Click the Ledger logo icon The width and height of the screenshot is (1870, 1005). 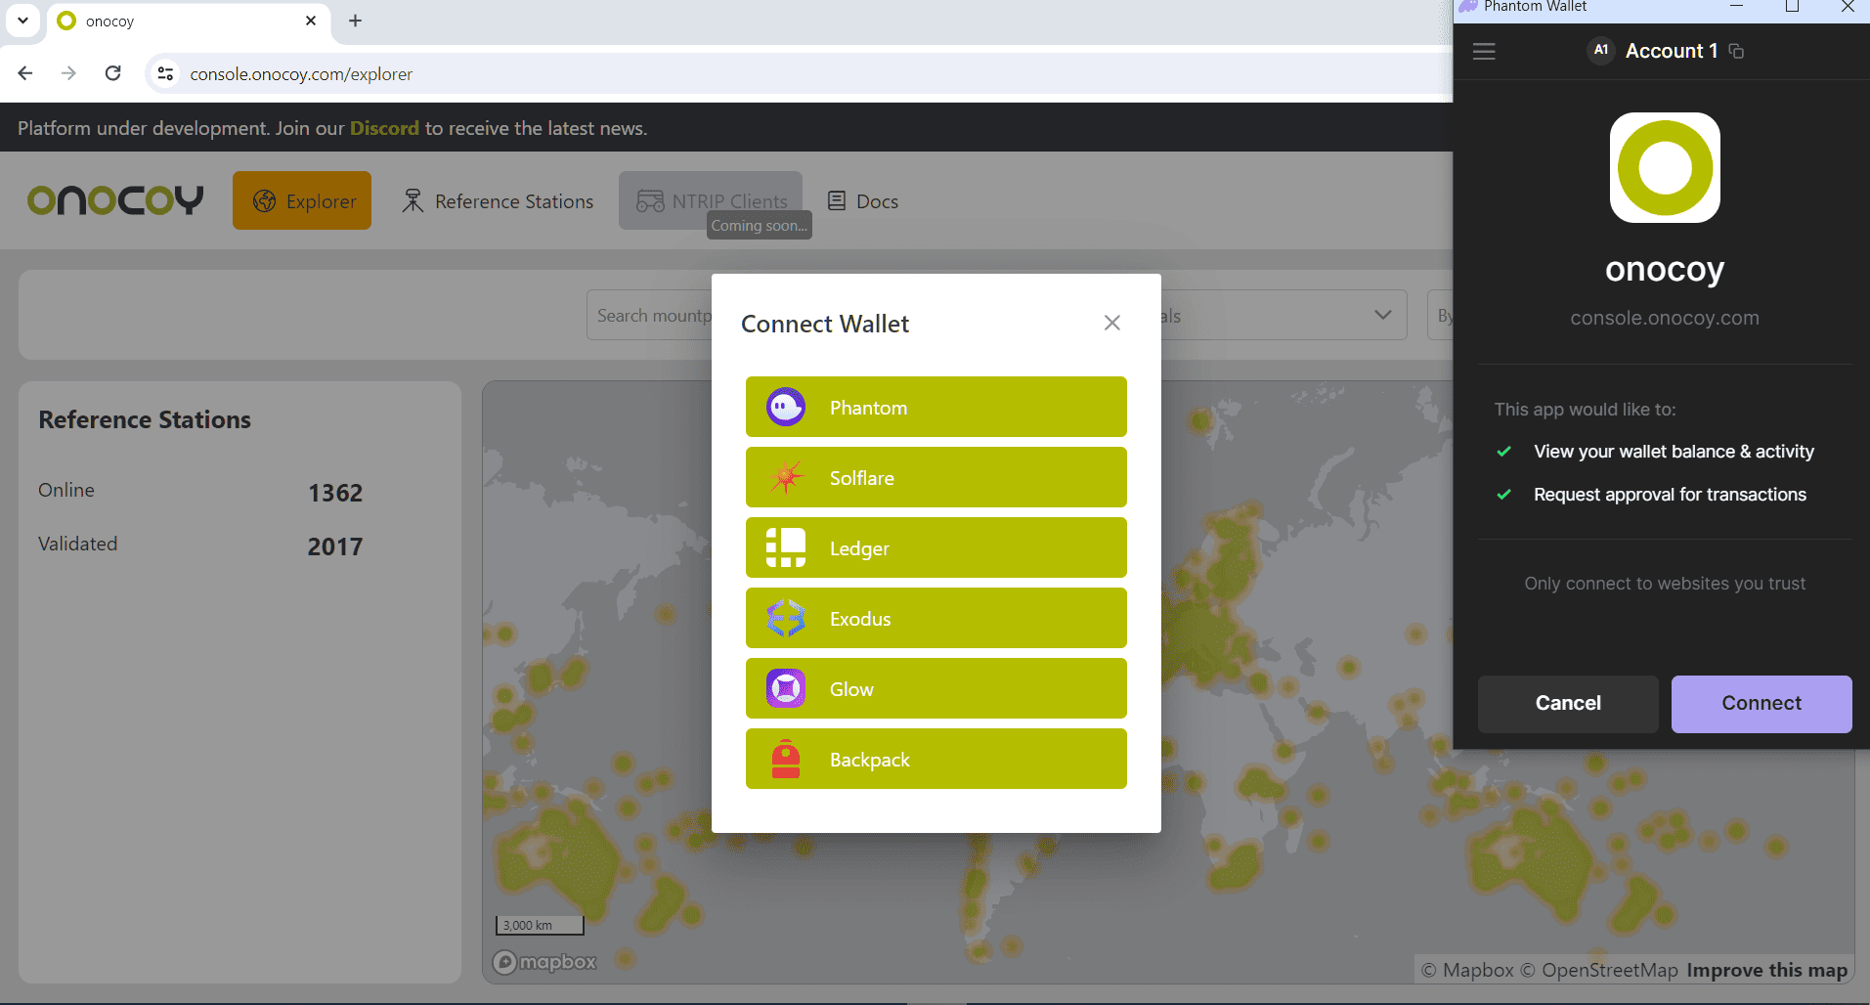point(786,547)
